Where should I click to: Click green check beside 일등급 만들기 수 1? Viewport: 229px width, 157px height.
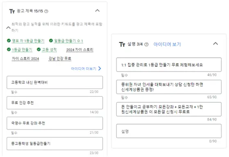pos(51,41)
